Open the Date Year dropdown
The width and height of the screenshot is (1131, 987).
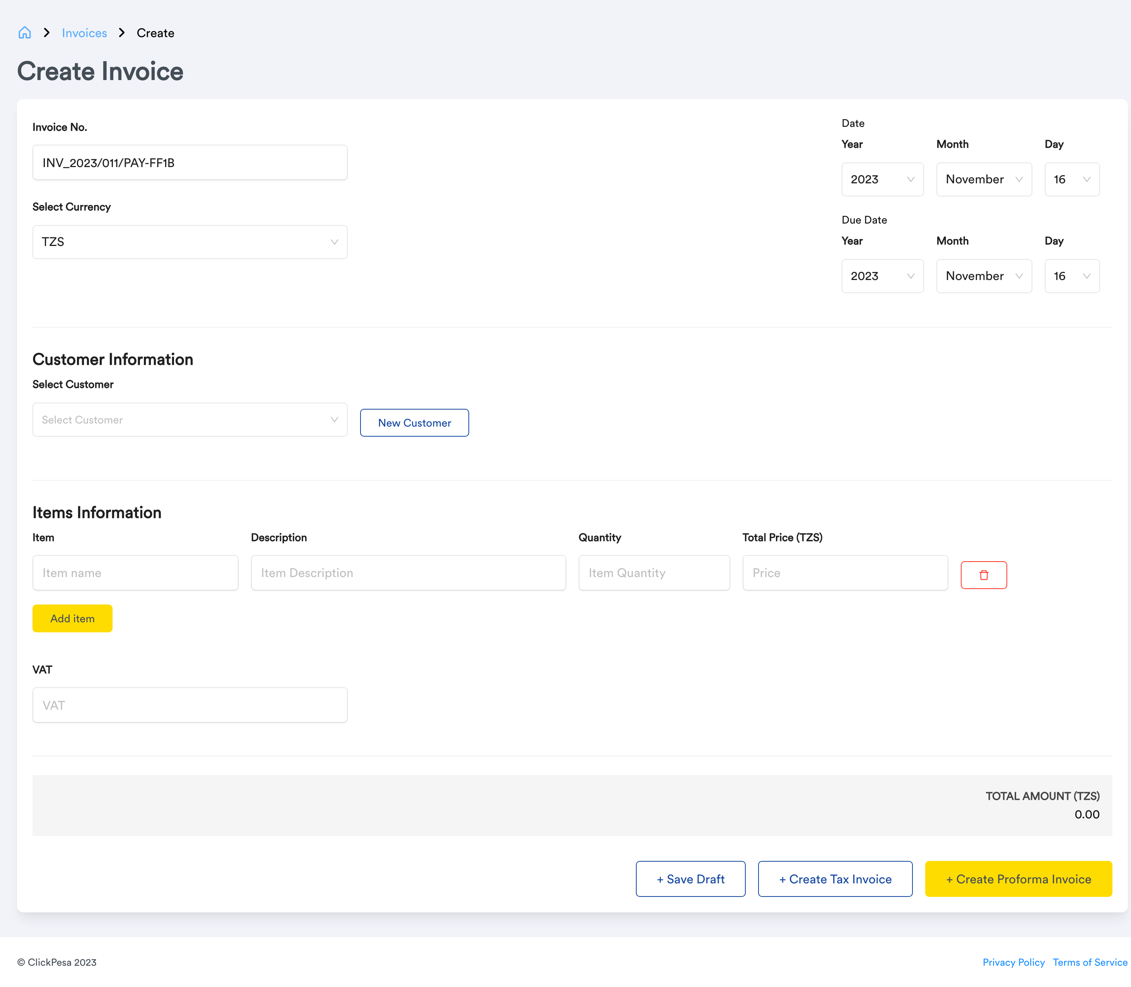click(882, 179)
